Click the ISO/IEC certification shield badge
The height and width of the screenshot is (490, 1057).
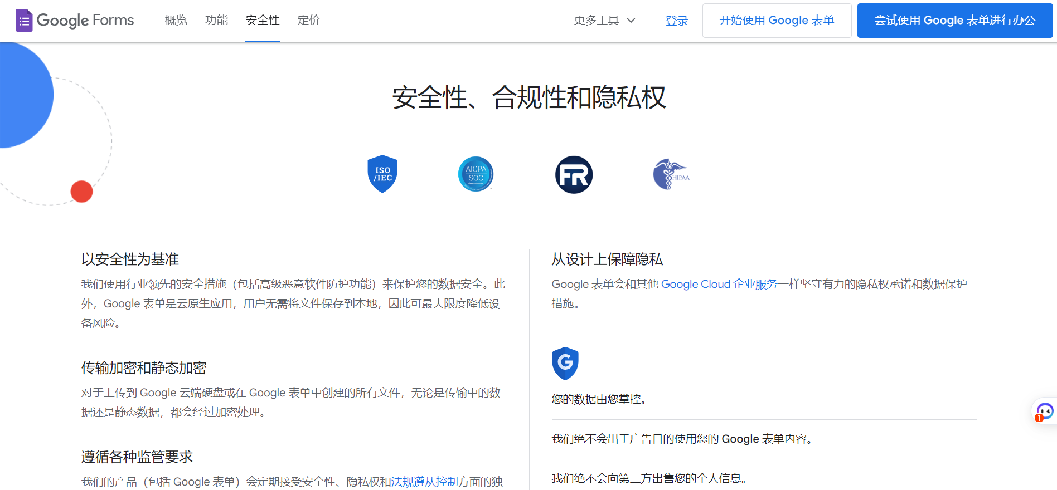[382, 174]
